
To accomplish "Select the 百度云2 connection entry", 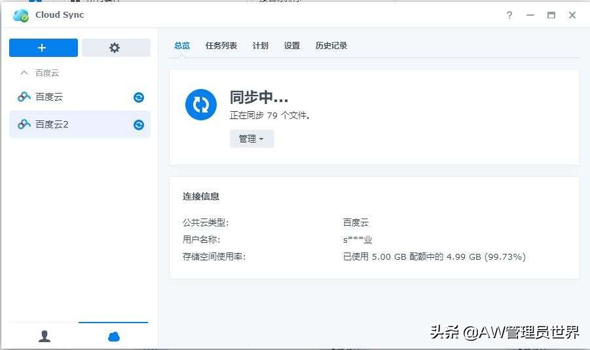I will (x=80, y=124).
